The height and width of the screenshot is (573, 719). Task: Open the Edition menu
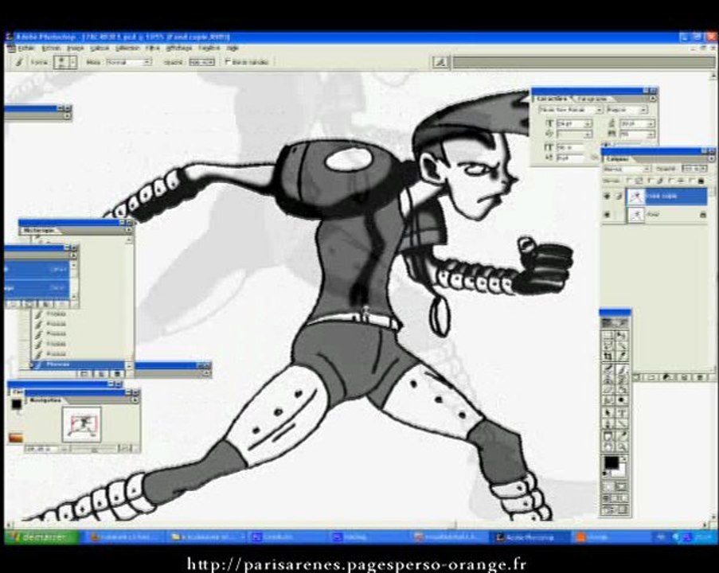click(51, 48)
